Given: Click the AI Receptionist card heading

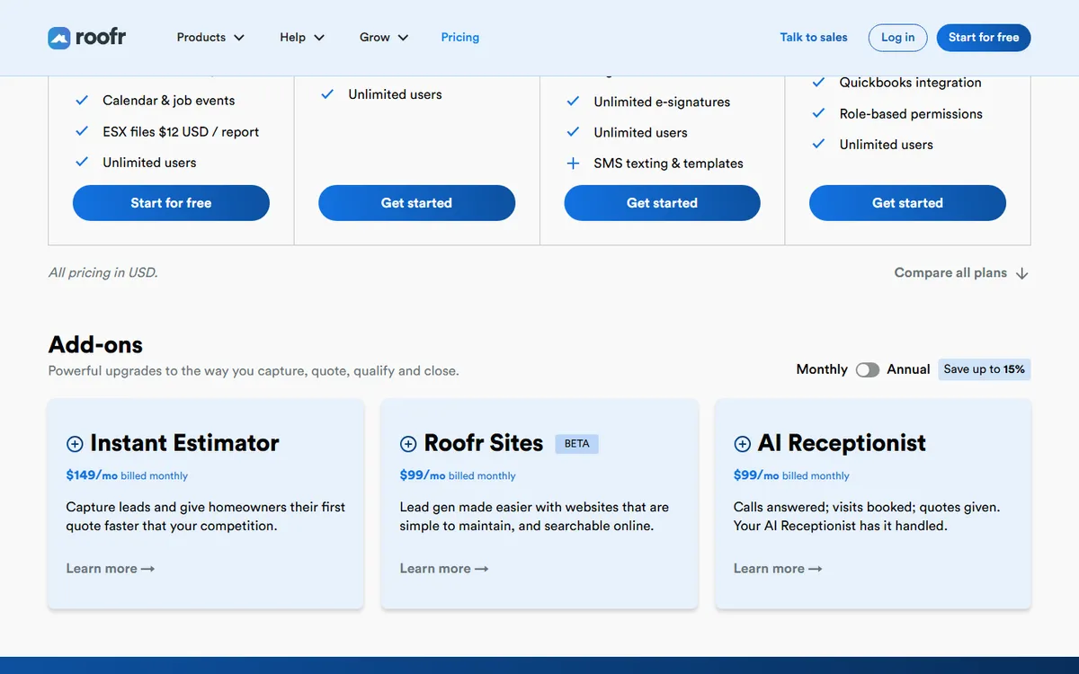Looking at the screenshot, I should [842, 443].
